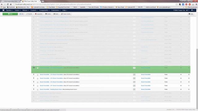Bookmark this page with star icon
198x111 pixels.
(x=176, y=4)
